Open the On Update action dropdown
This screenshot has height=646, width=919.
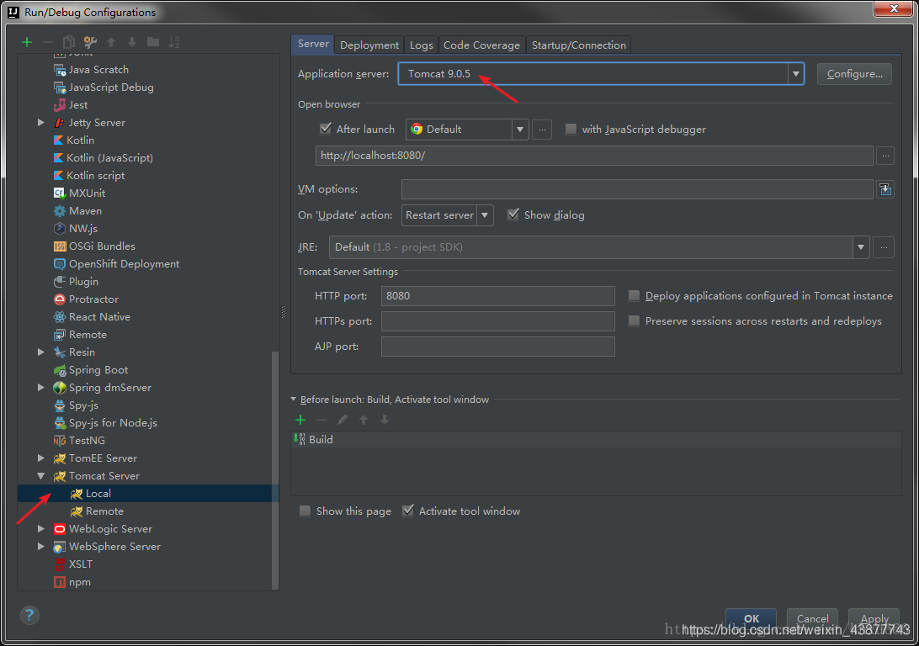(x=485, y=215)
